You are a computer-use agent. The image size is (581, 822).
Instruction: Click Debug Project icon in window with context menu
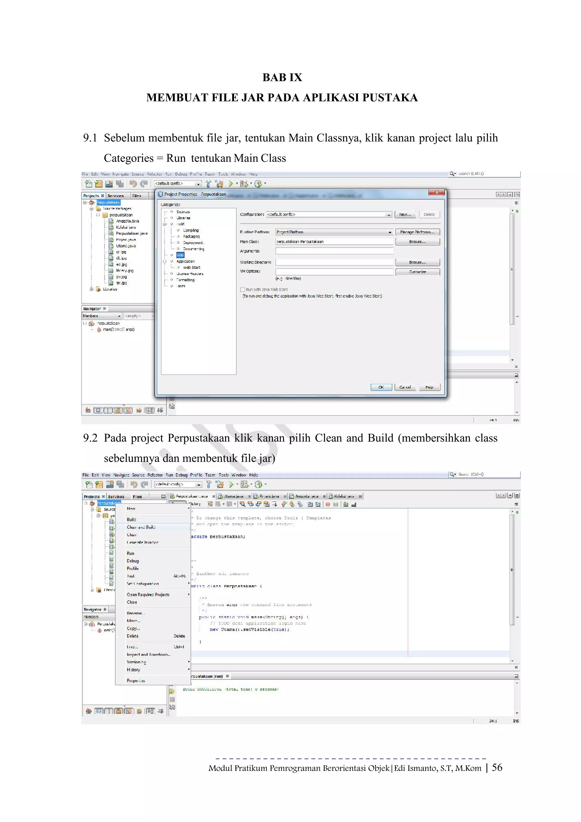pos(245,485)
